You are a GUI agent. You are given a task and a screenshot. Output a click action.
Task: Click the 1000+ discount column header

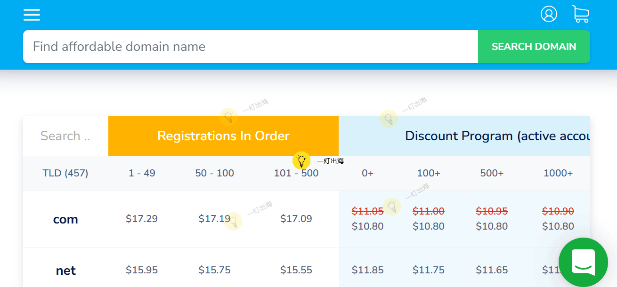(558, 173)
